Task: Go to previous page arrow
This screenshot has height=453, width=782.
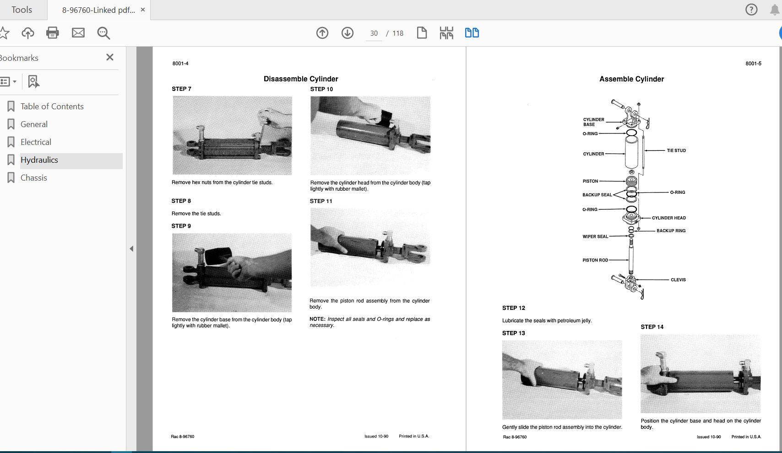Action: point(322,33)
